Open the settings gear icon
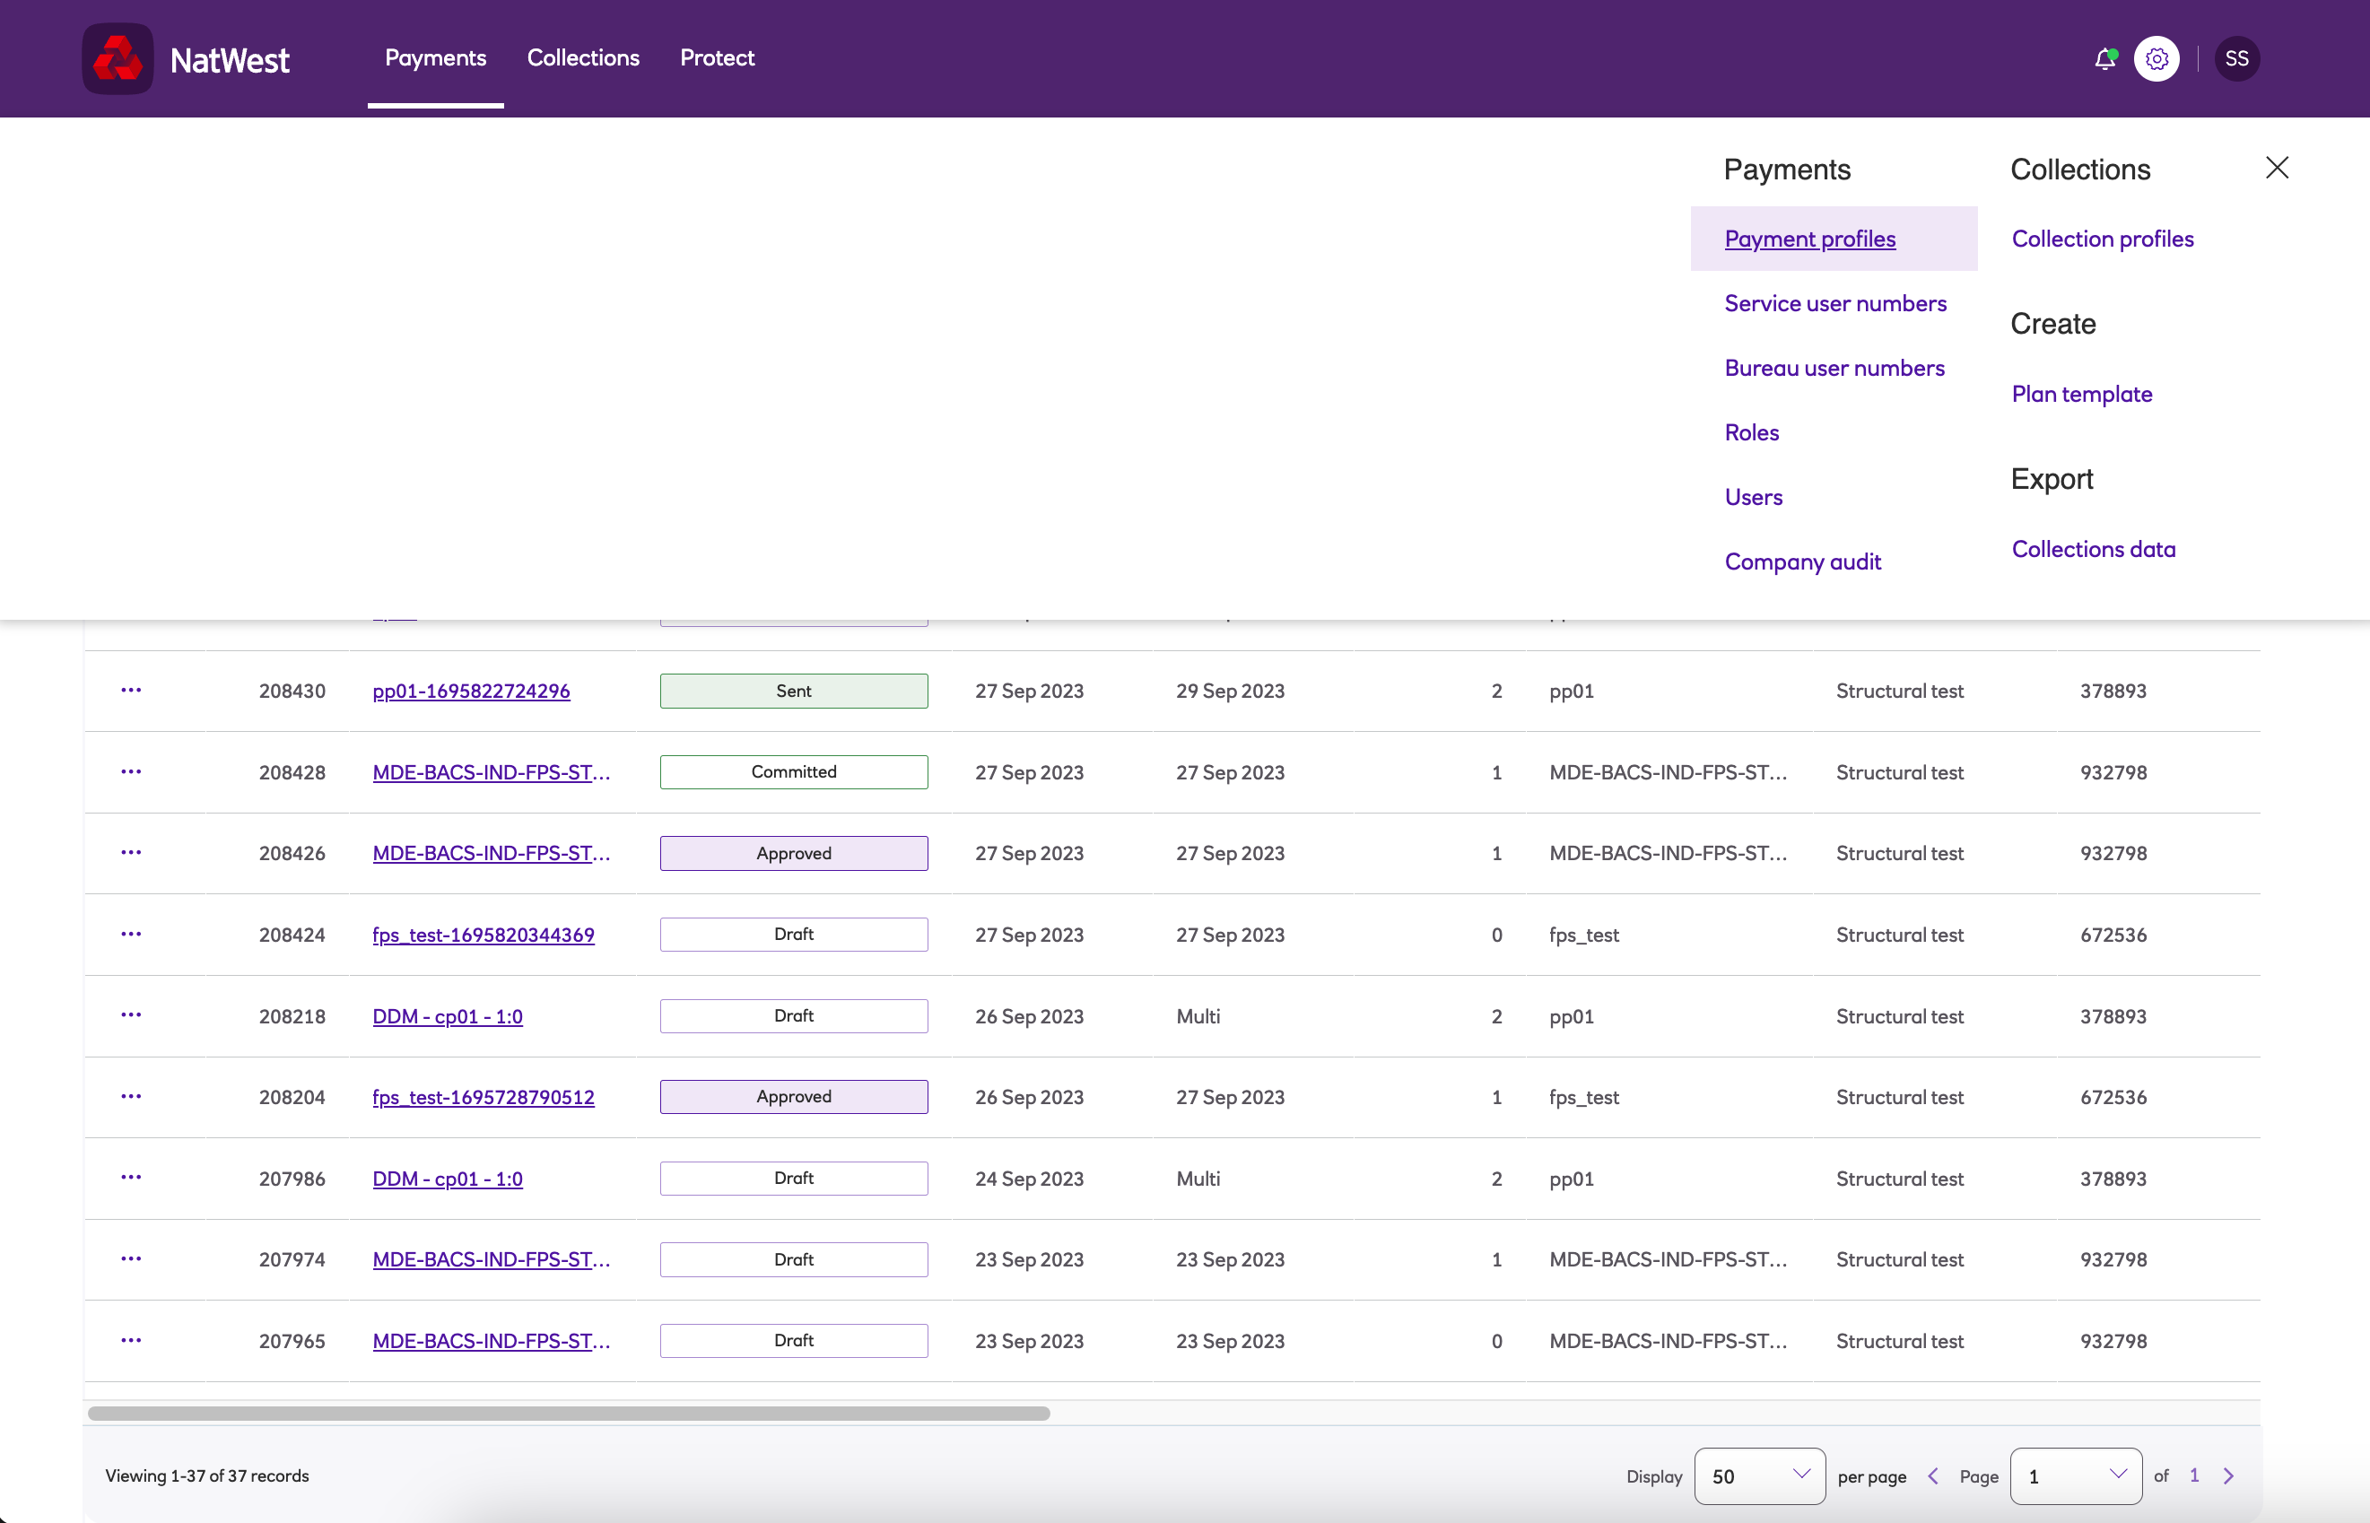The image size is (2370, 1523). click(x=2157, y=59)
